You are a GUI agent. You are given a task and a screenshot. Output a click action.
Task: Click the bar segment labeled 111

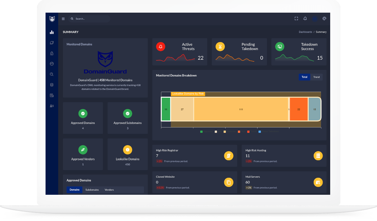point(241,109)
